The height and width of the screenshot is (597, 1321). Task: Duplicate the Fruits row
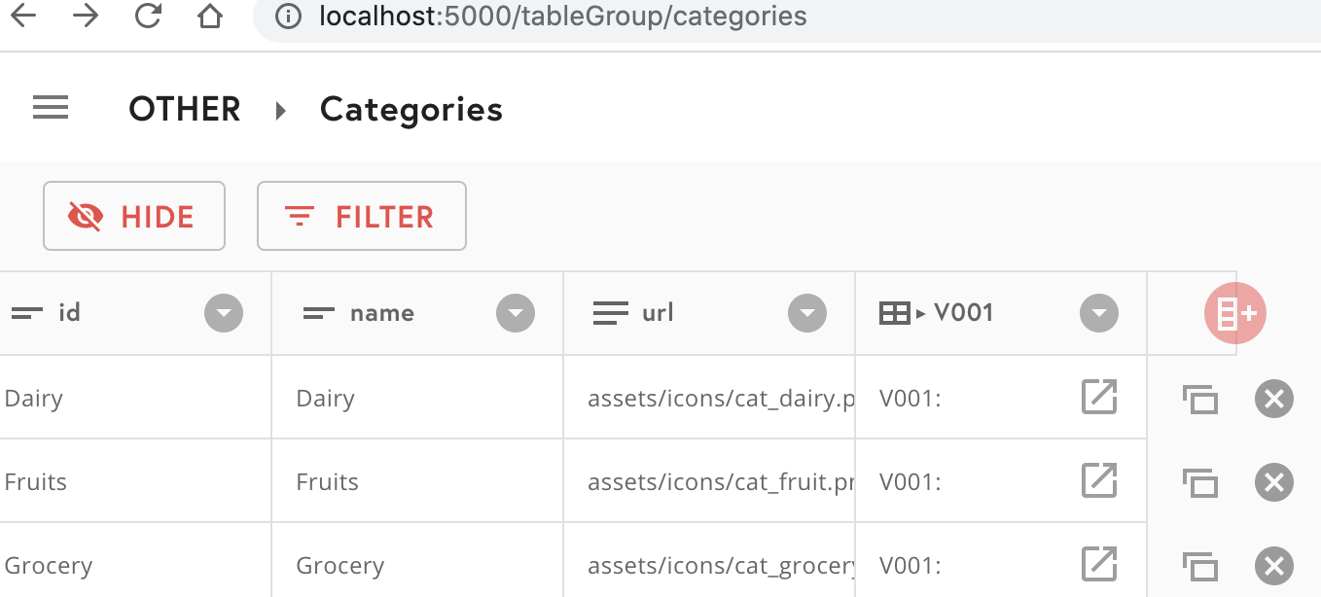[1200, 481]
